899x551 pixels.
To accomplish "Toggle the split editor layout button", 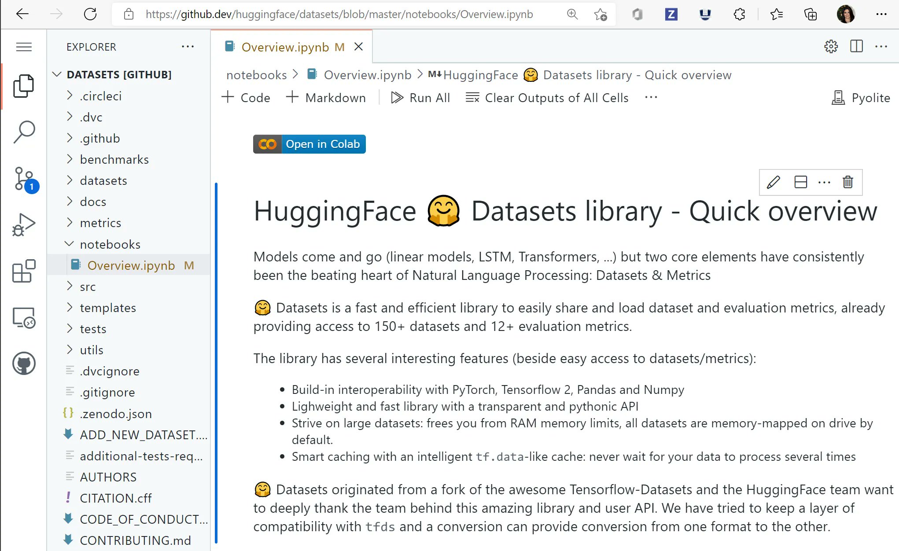I will 856,47.
